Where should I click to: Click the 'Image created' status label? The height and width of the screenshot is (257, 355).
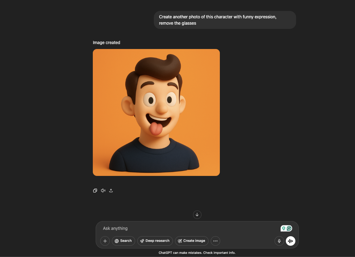coord(107,43)
